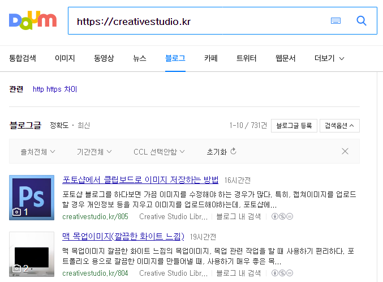Click the magnifier search button
Screen dimensions: 383x282
pos(362,21)
